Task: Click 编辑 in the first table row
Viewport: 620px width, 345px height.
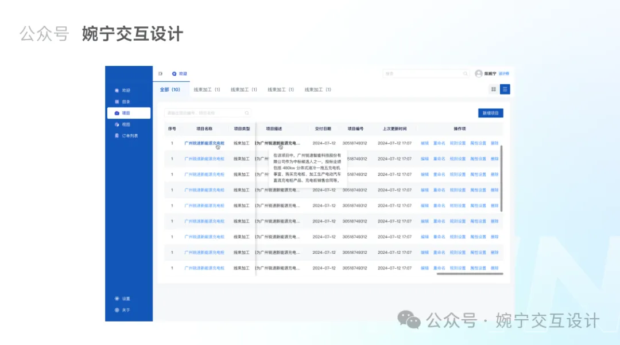Action: tap(425, 143)
